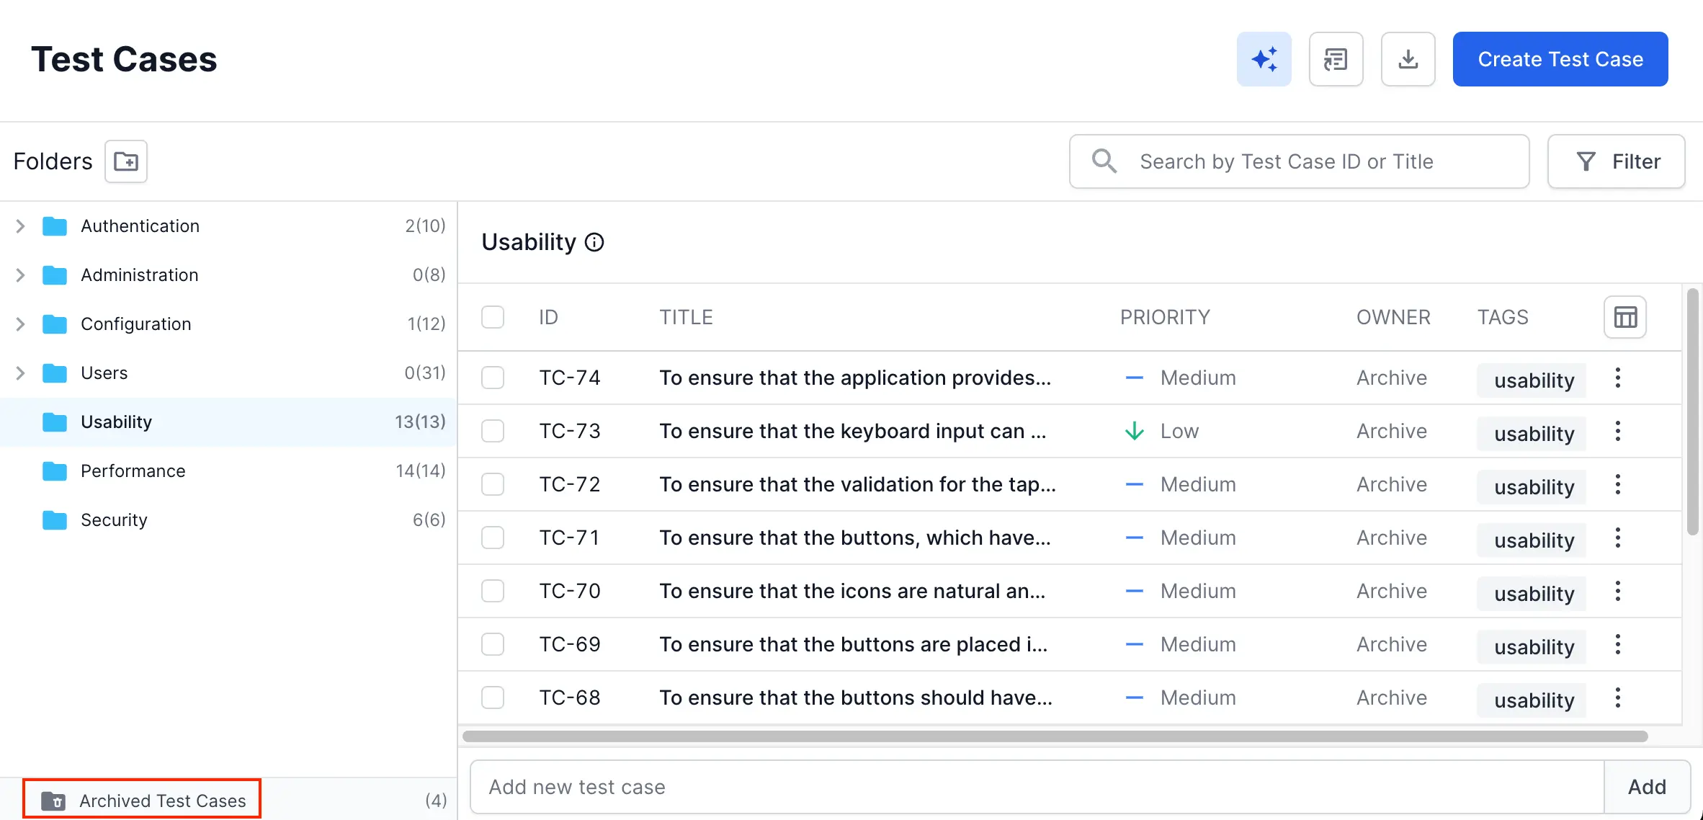Open three-dot menu for TC-74
The height and width of the screenshot is (820, 1703).
point(1618,378)
